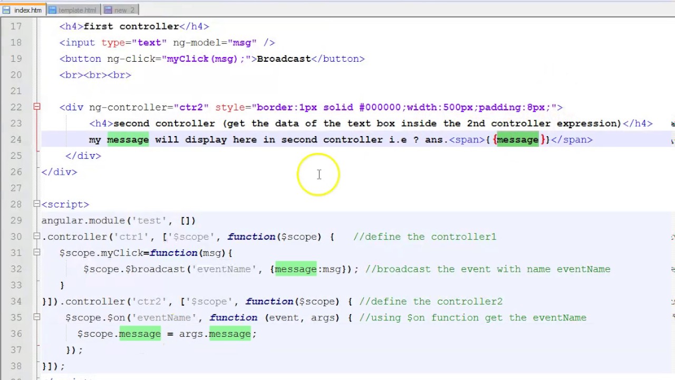Image resolution: width=675 pixels, height=380 pixels.
Task: Collapse the $scope.$on fold at line 35
Action: 36,317
